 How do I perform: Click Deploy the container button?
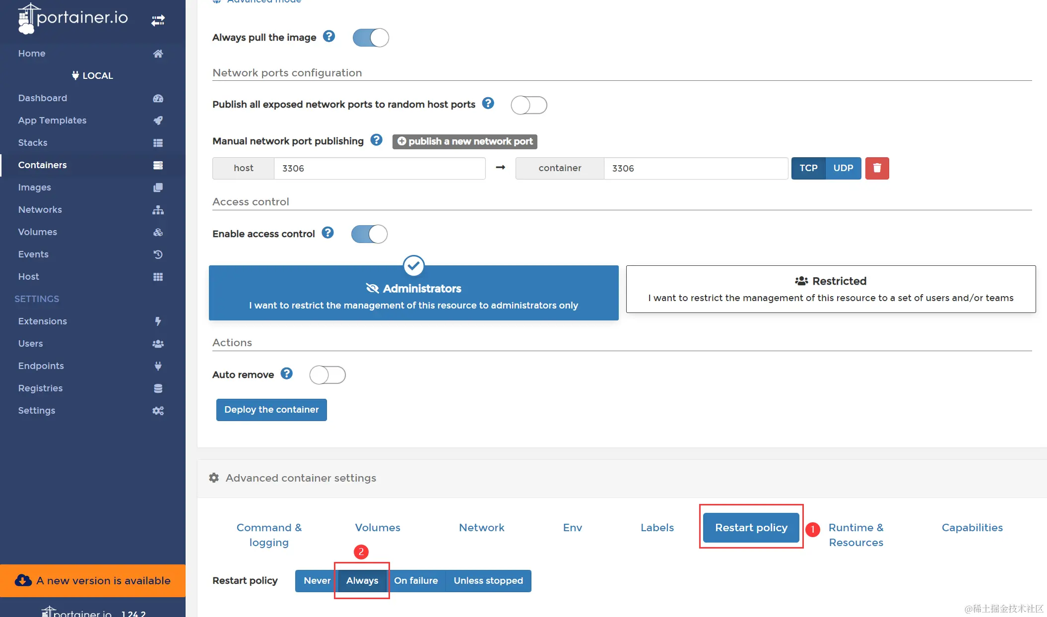[271, 410]
